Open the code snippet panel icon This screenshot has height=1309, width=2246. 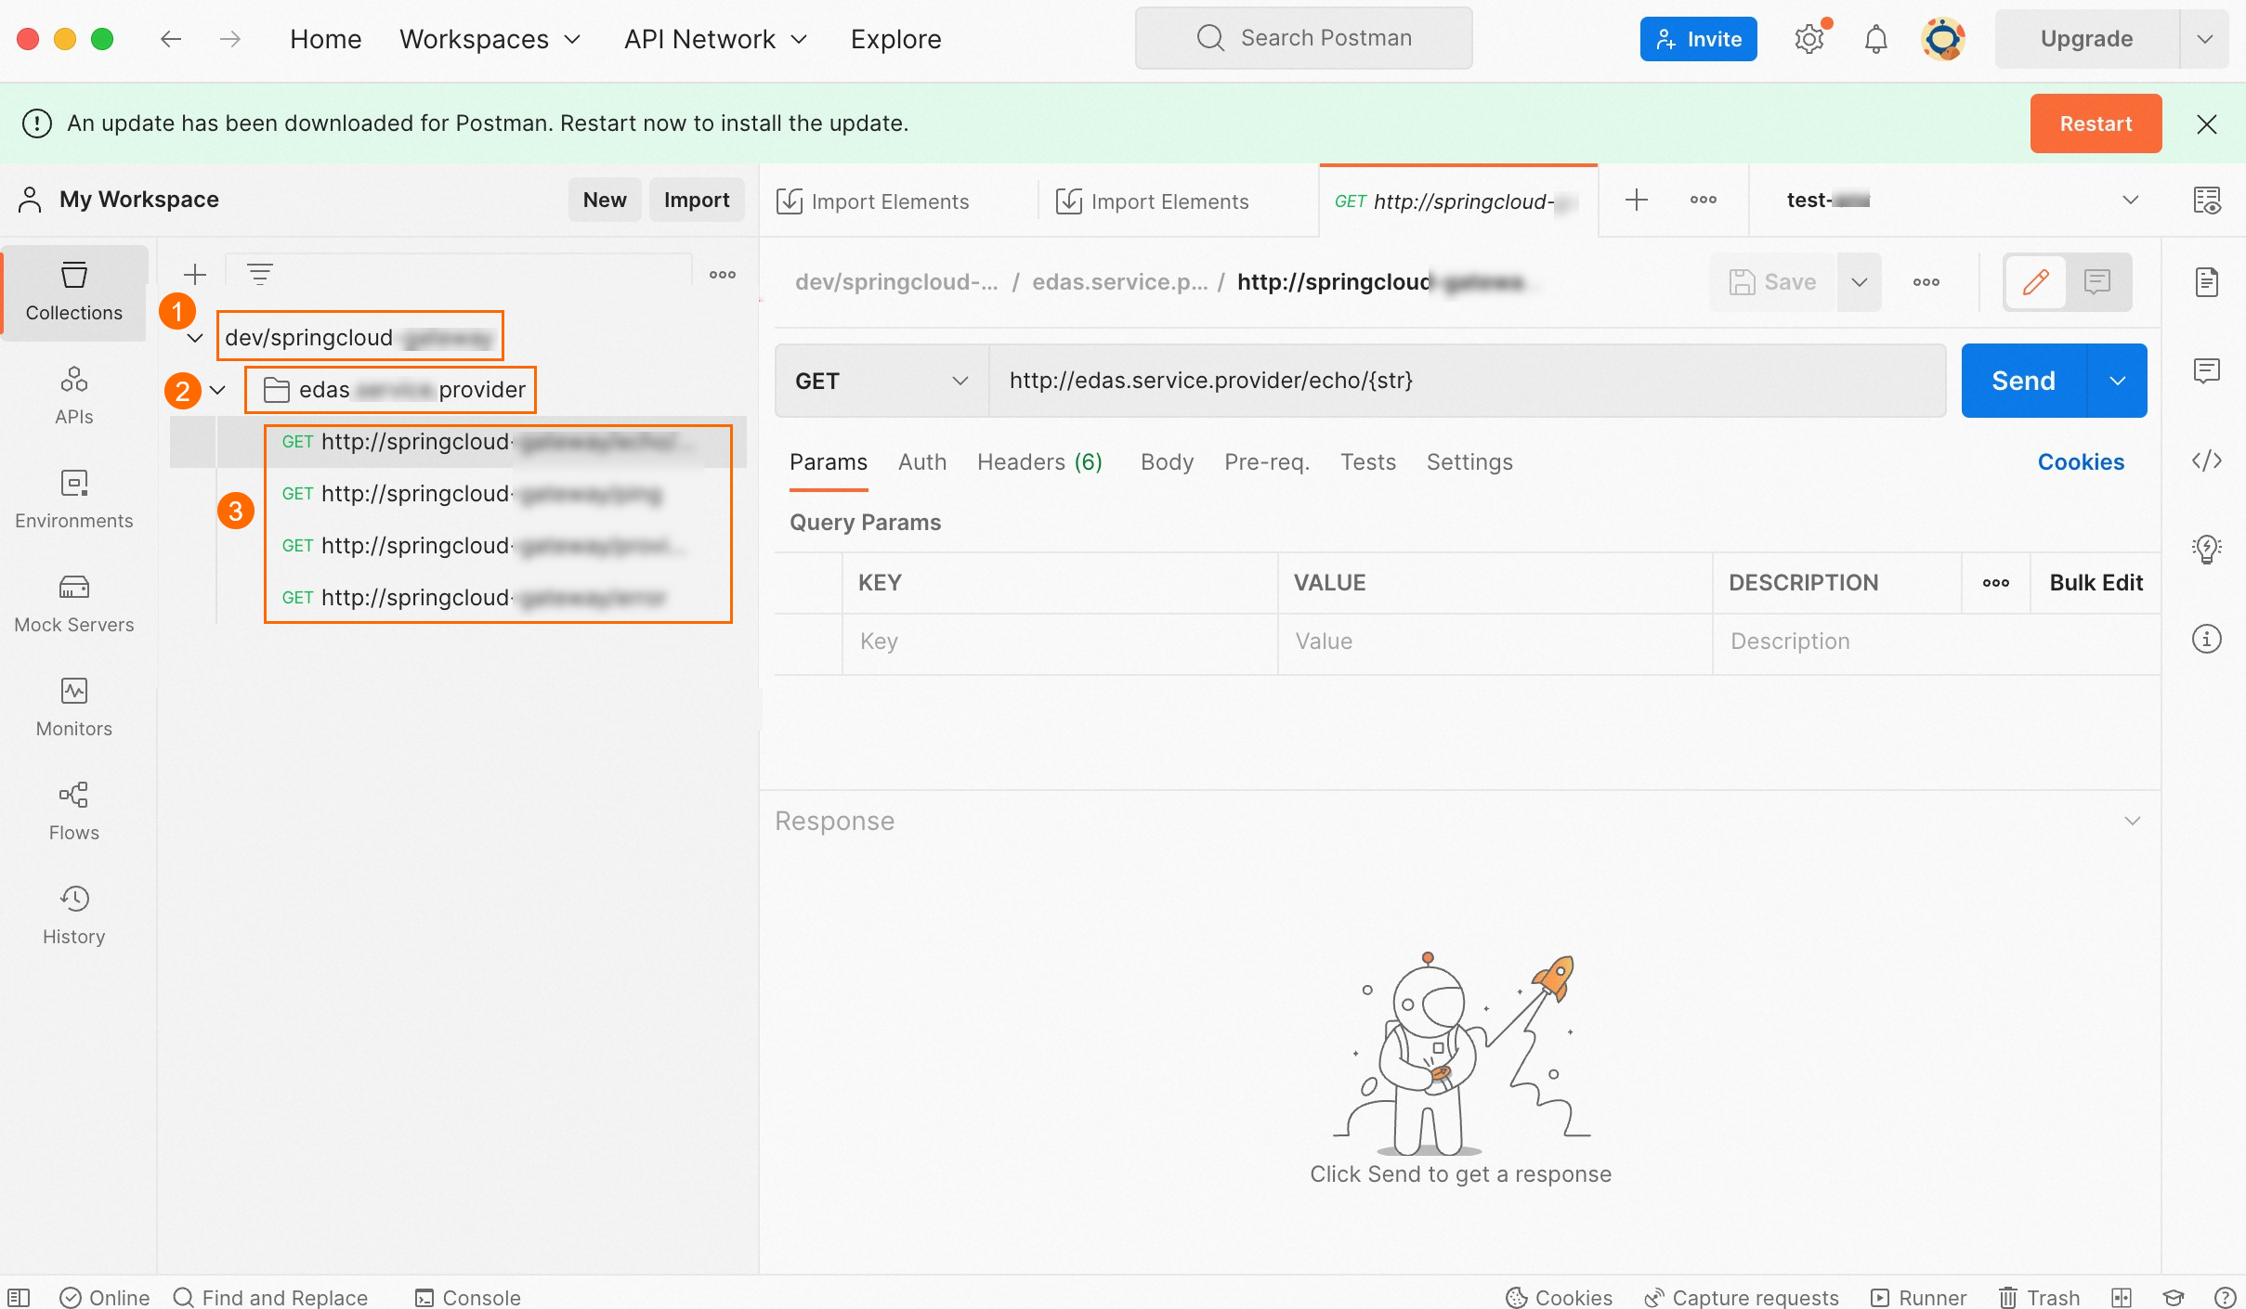[x=2206, y=460]
